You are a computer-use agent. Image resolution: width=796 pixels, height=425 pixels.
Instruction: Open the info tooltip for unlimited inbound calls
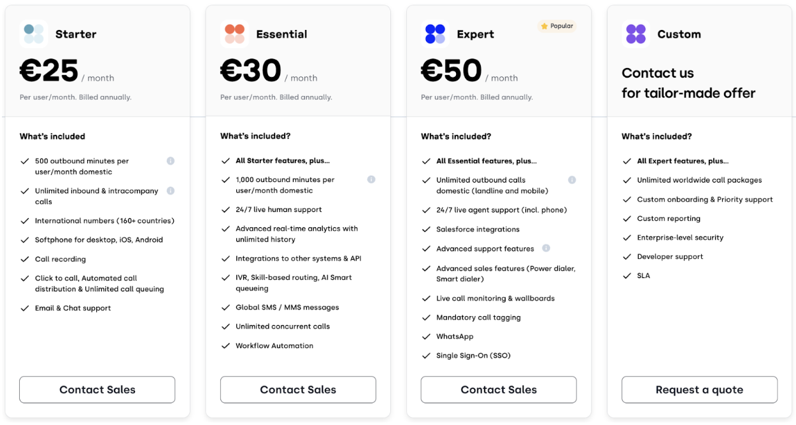click(171, 190)
